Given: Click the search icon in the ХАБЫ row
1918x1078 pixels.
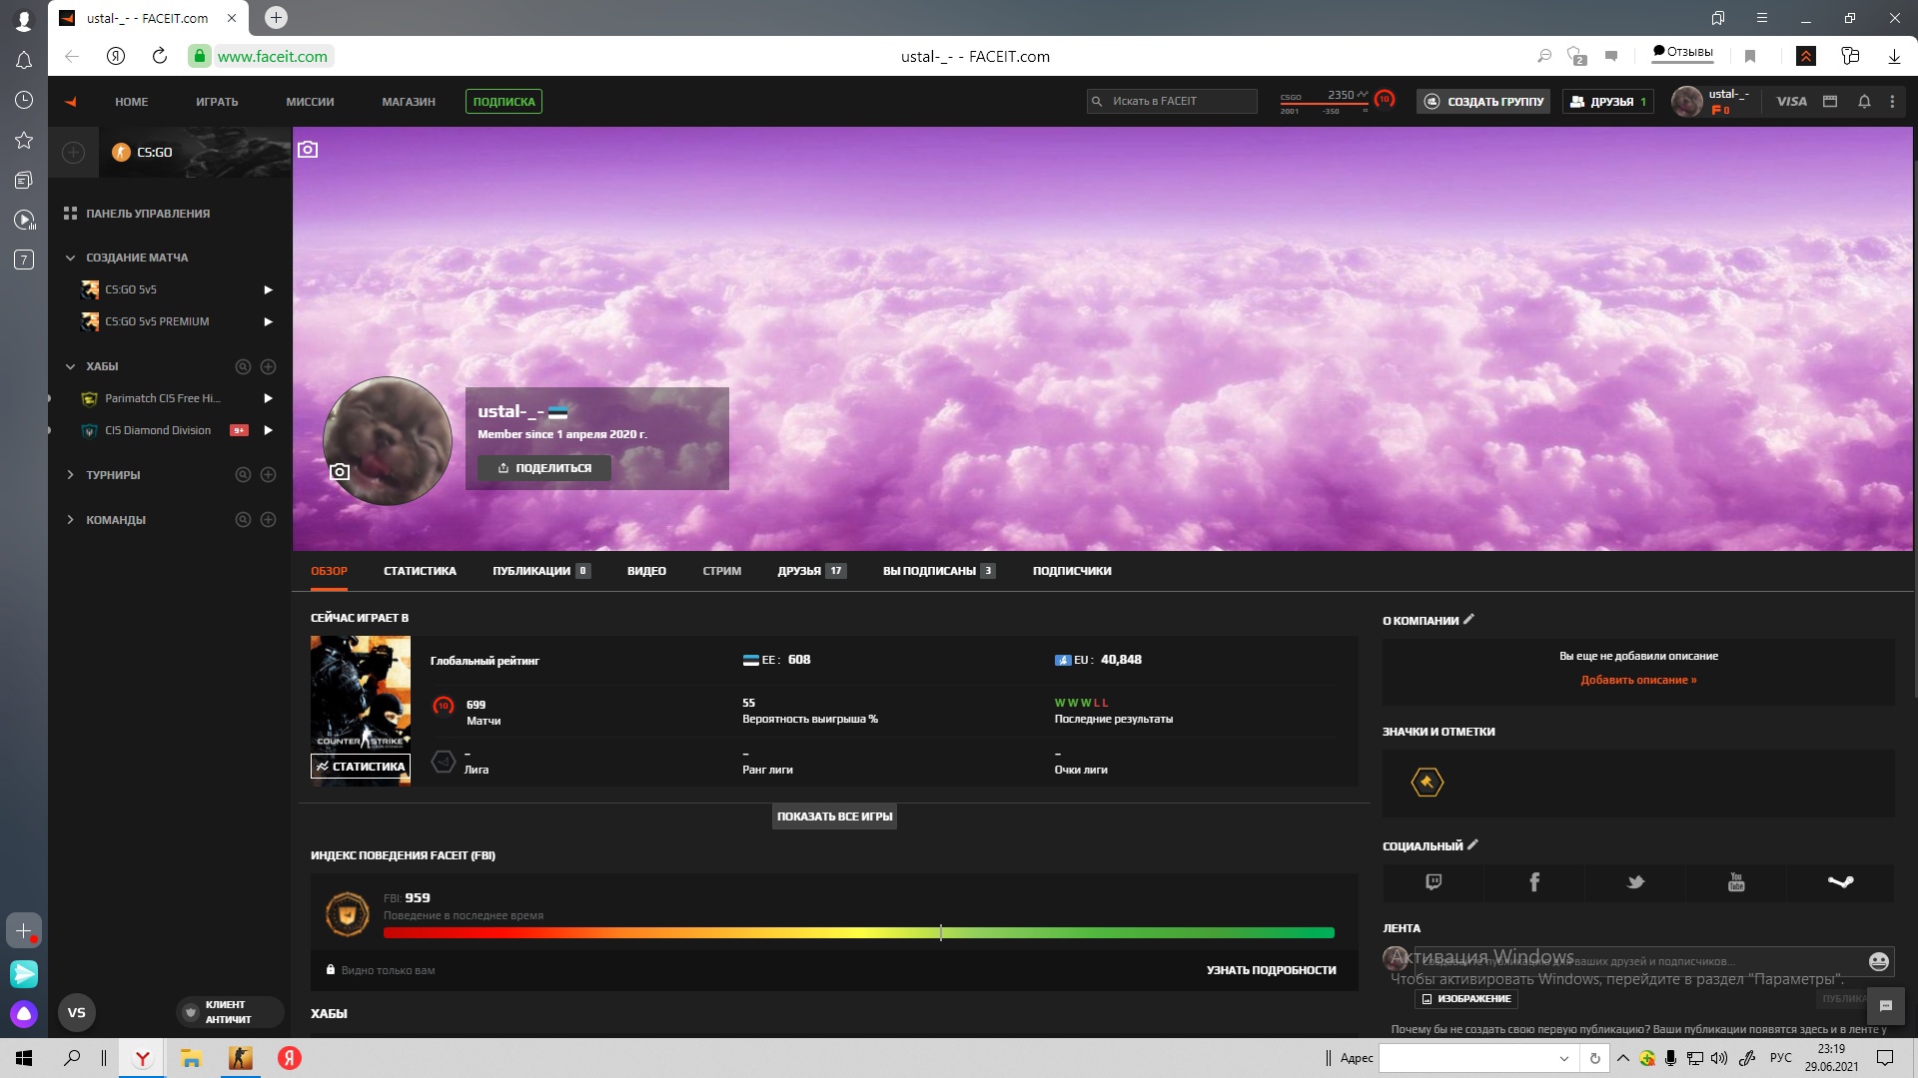Looking at the screenshot, I should [243, 366].
